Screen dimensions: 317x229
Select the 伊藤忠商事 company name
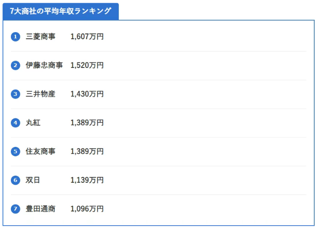click(44, 66)
